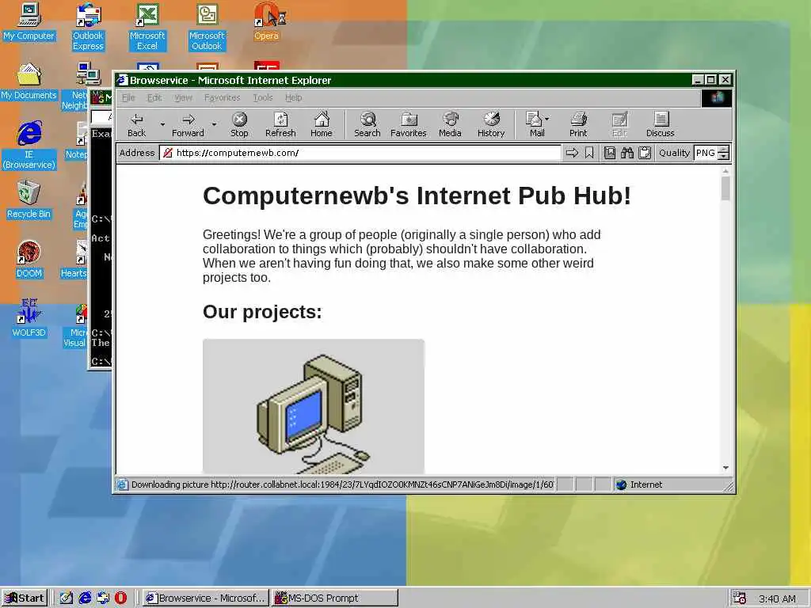Click the vertical scrollbar thumb
811x608 pixels.
725,188
